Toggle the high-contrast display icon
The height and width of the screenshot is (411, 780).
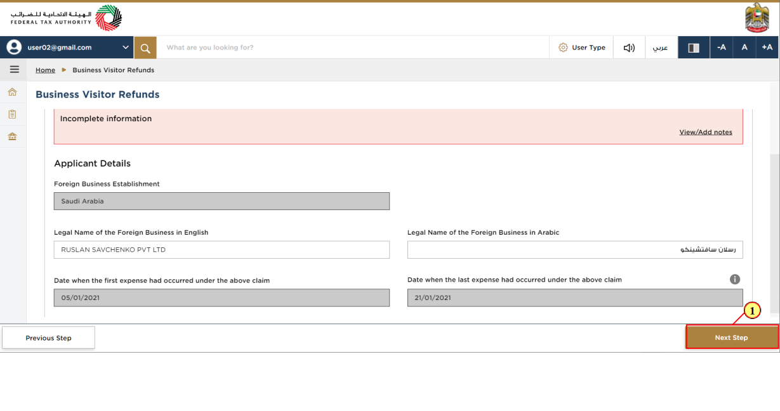(694, 48)
